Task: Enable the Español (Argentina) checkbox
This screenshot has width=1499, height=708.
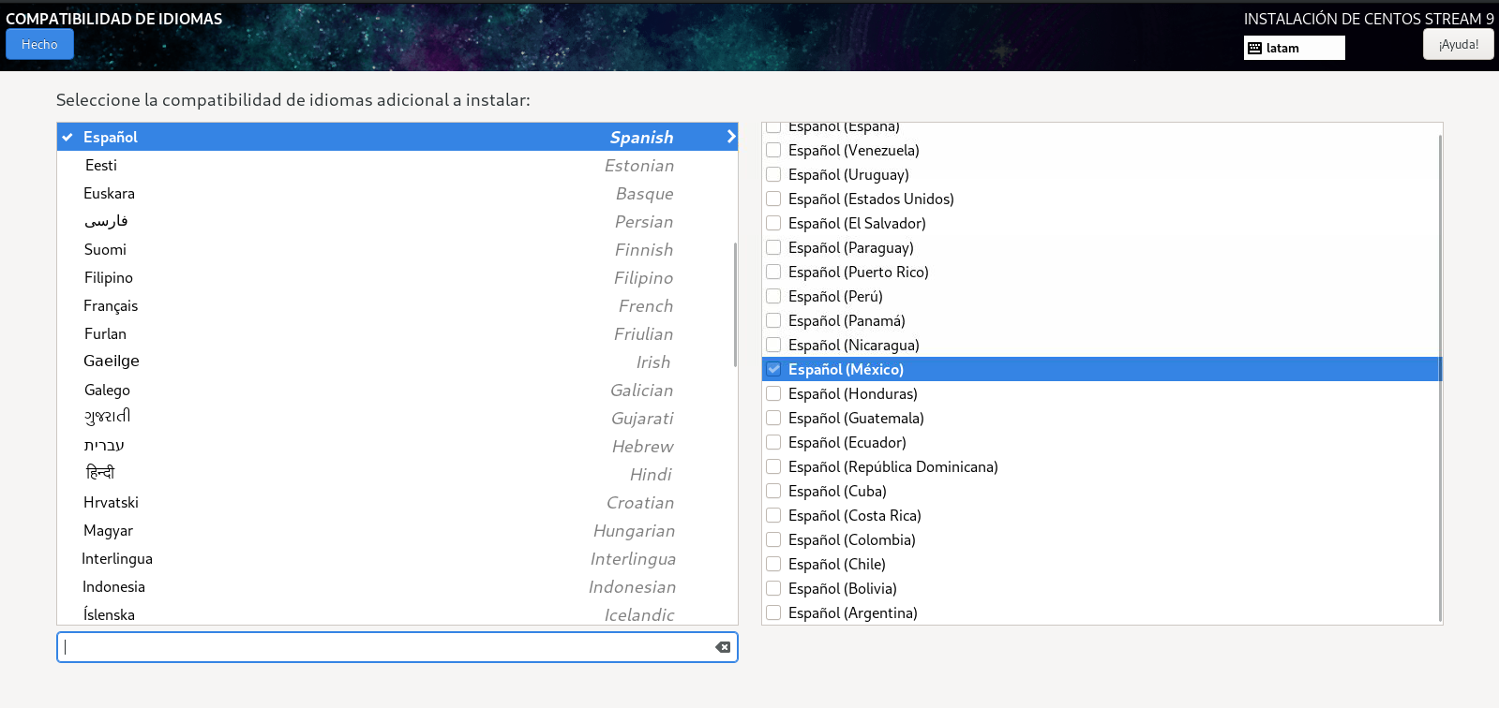Action: click(x=773, y=612)
